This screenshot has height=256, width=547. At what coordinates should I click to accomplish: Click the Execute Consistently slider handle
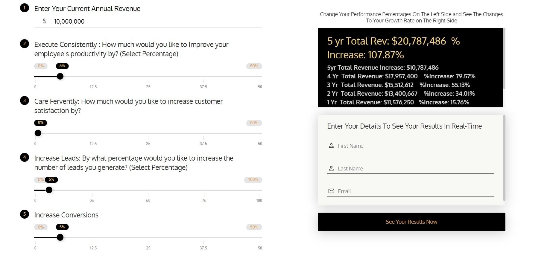[x=60, y=76]
